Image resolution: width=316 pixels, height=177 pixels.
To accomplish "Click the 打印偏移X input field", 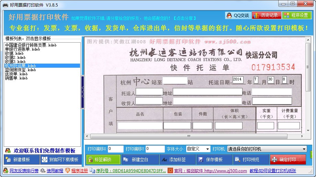I will pos(115,149).
